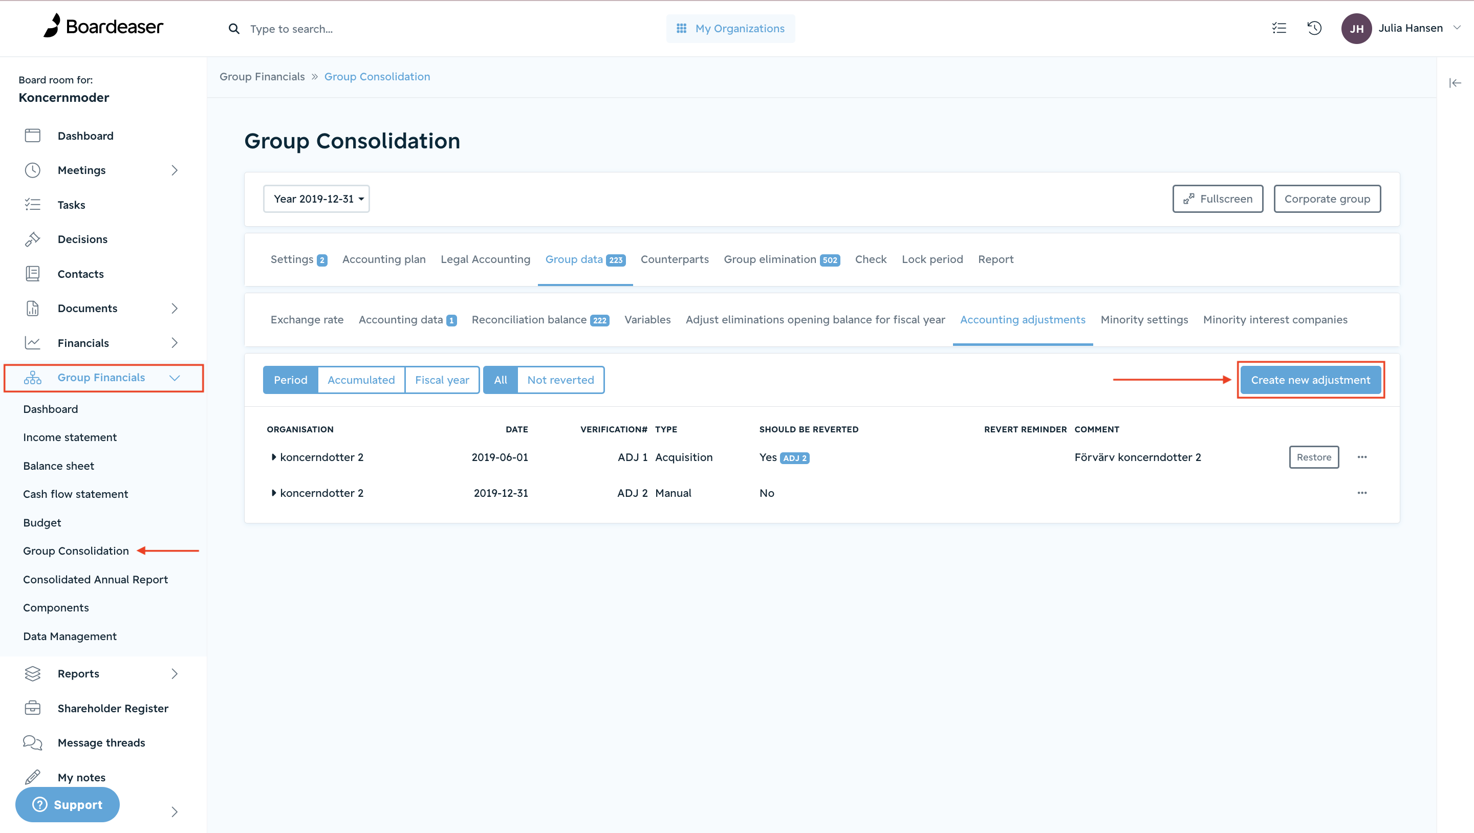Open the Year 2019-12-31 dropdown
Viewport: 1474px width, 833px height.
[x=316, y=199]
